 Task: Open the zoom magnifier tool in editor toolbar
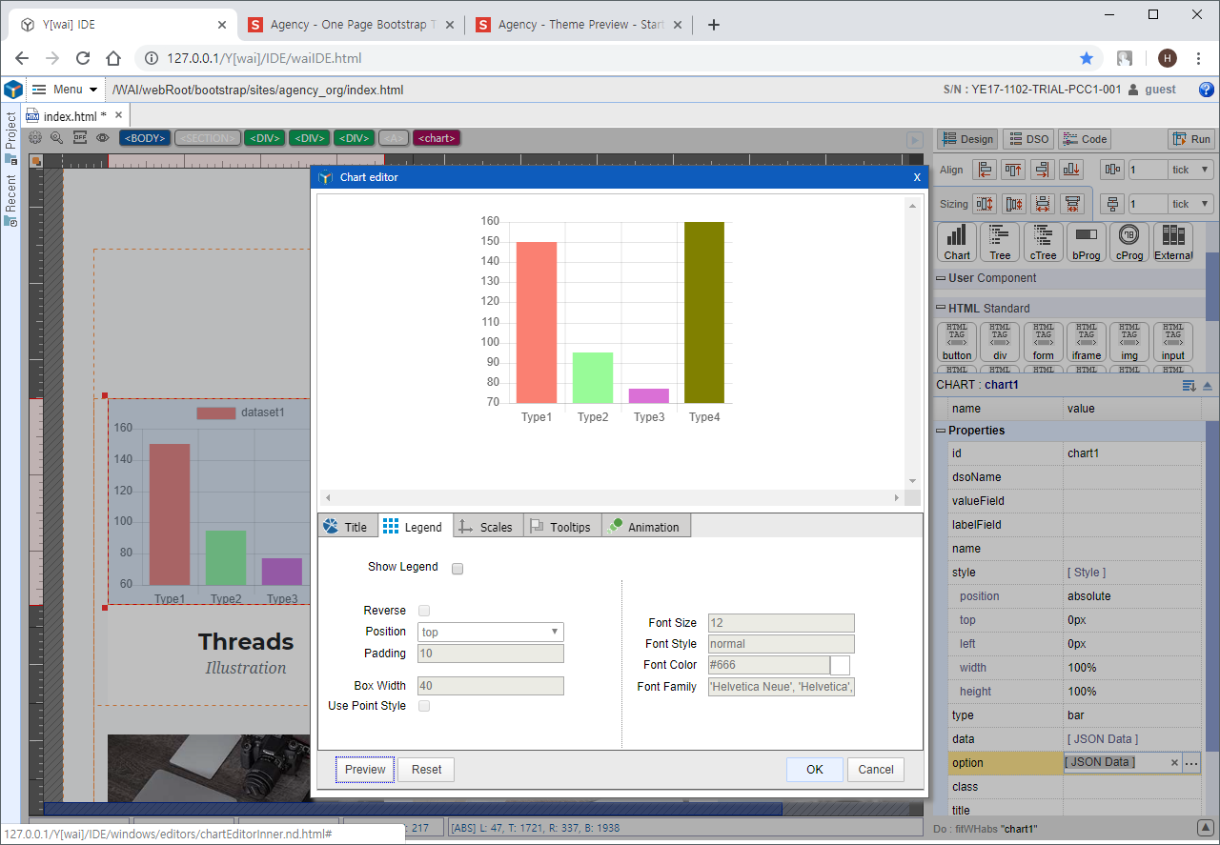[56, 138]
